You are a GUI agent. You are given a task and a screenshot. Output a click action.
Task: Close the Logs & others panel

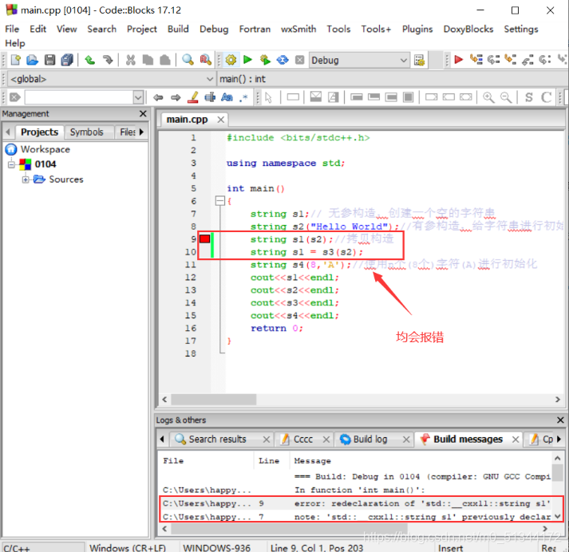560,420
